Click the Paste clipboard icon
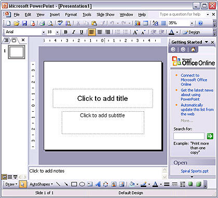Viewport: 218px width, 198px height. (94, 23)
